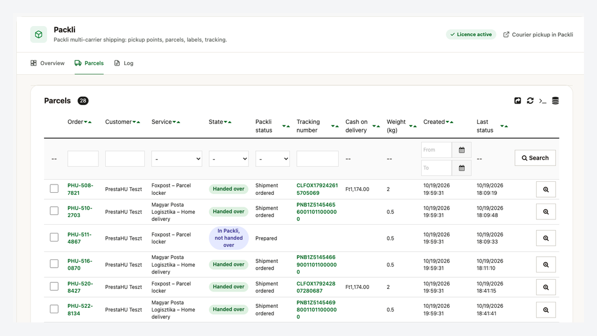Image resolution: width=597 pixels, height=336 pixels.
Task: Select checkbox for order PHU-508-7821
Action: point(54,188)
